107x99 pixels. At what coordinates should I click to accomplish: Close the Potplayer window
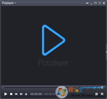104,3
